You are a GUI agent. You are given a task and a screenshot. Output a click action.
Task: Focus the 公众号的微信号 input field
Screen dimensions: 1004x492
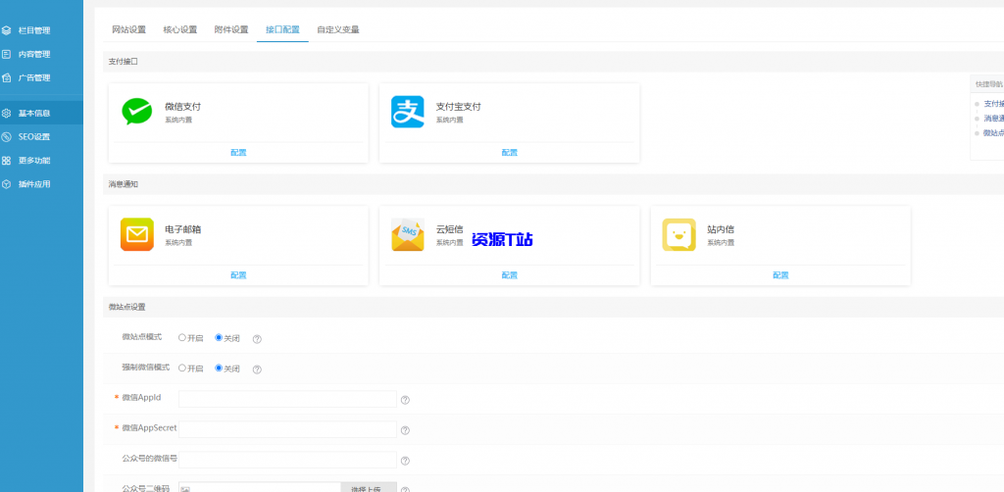(287, 460)
